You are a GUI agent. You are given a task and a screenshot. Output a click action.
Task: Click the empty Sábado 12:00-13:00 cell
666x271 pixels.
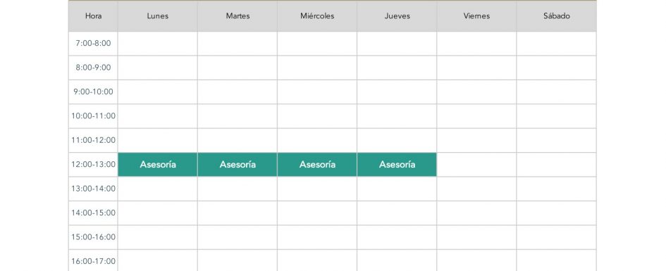(x=557, y=165)
